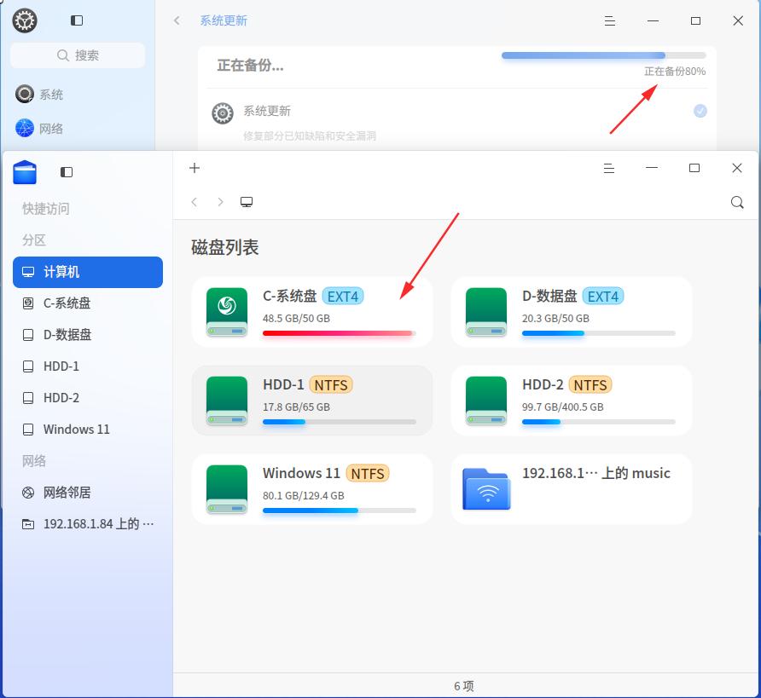The width and height of the screenshot is (761, 698).
Task: Click the NTFS tag on Windows 11
Action: (368, 474)
